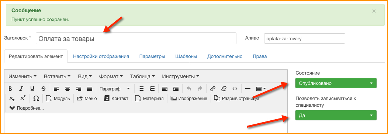Image resolution: width=388 pixels, height=134 pixels.
Task: Focus the Заголовок title input field
Action: (136, 39)
